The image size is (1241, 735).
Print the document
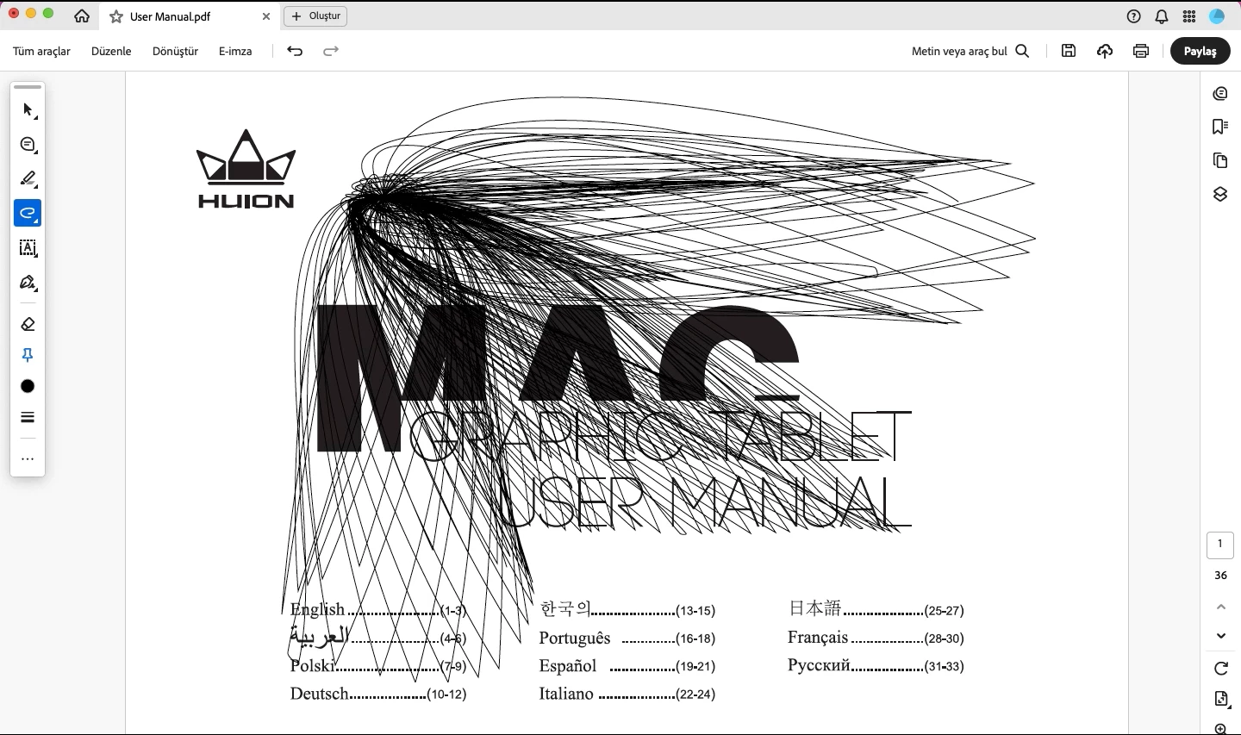1141,51
